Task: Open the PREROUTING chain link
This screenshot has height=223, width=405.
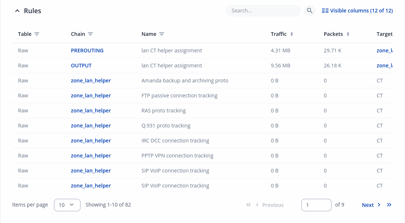Action: 87,51
